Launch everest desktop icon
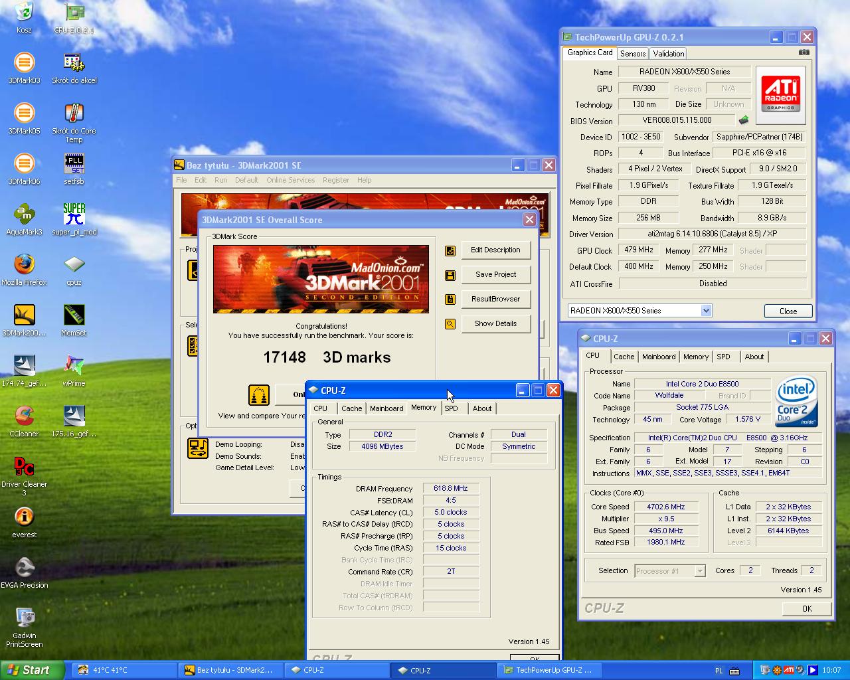 tap(24, 522)
